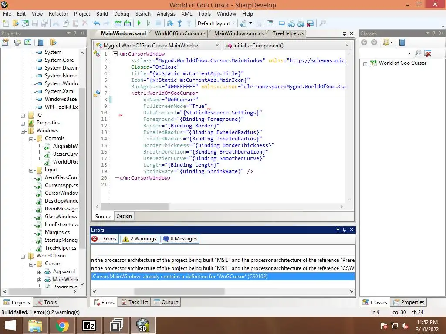Screen dimensions: 446x334
Task: Toggle the 2 Warnings filter button
Action: 140,239
